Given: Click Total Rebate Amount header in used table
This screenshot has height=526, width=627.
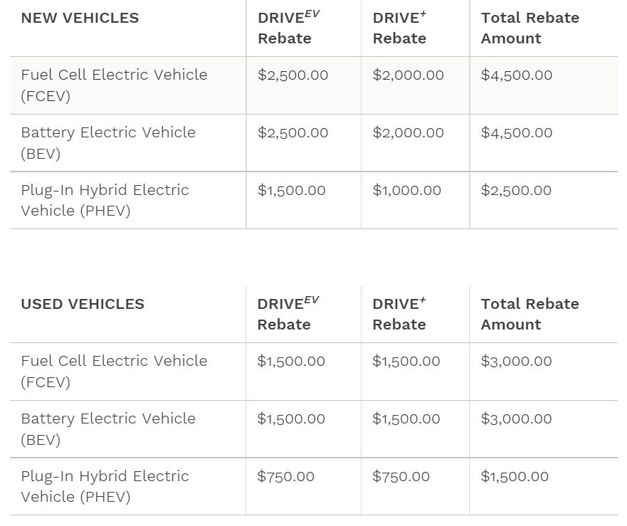Looking at the screenshot, I should [529, 314].
